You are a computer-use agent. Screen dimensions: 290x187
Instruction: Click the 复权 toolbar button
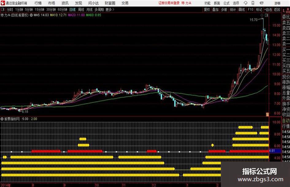[207, 10]
